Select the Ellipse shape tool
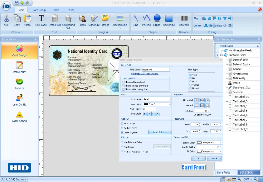Viewport: 263px width, 182px height. 157,21
